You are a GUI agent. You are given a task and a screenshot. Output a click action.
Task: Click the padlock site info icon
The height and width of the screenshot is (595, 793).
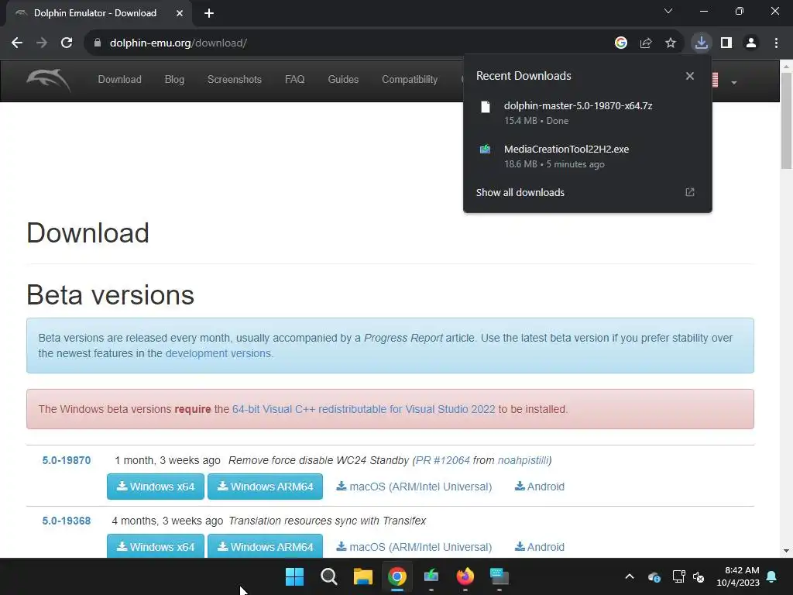click(98, 43)
